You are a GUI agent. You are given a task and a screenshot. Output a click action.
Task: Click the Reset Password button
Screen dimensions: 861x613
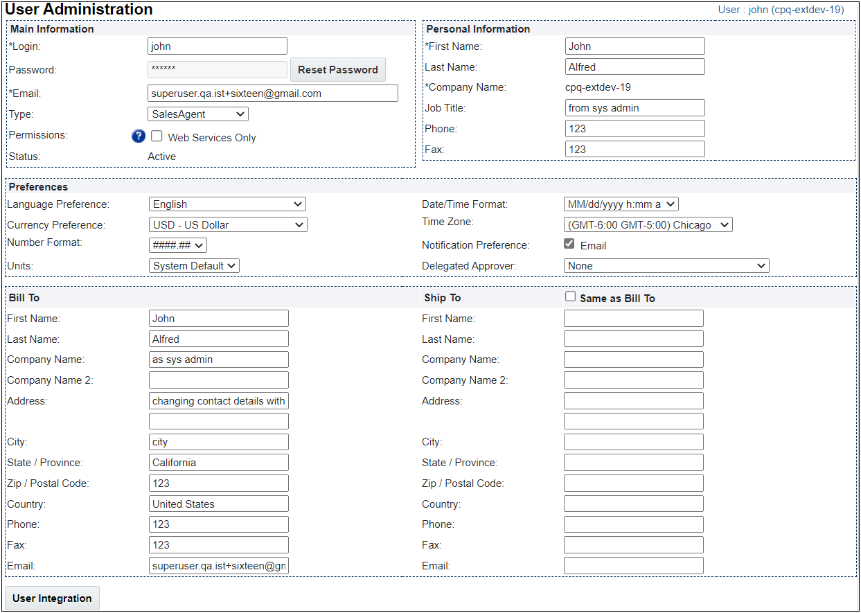point(337,70)
